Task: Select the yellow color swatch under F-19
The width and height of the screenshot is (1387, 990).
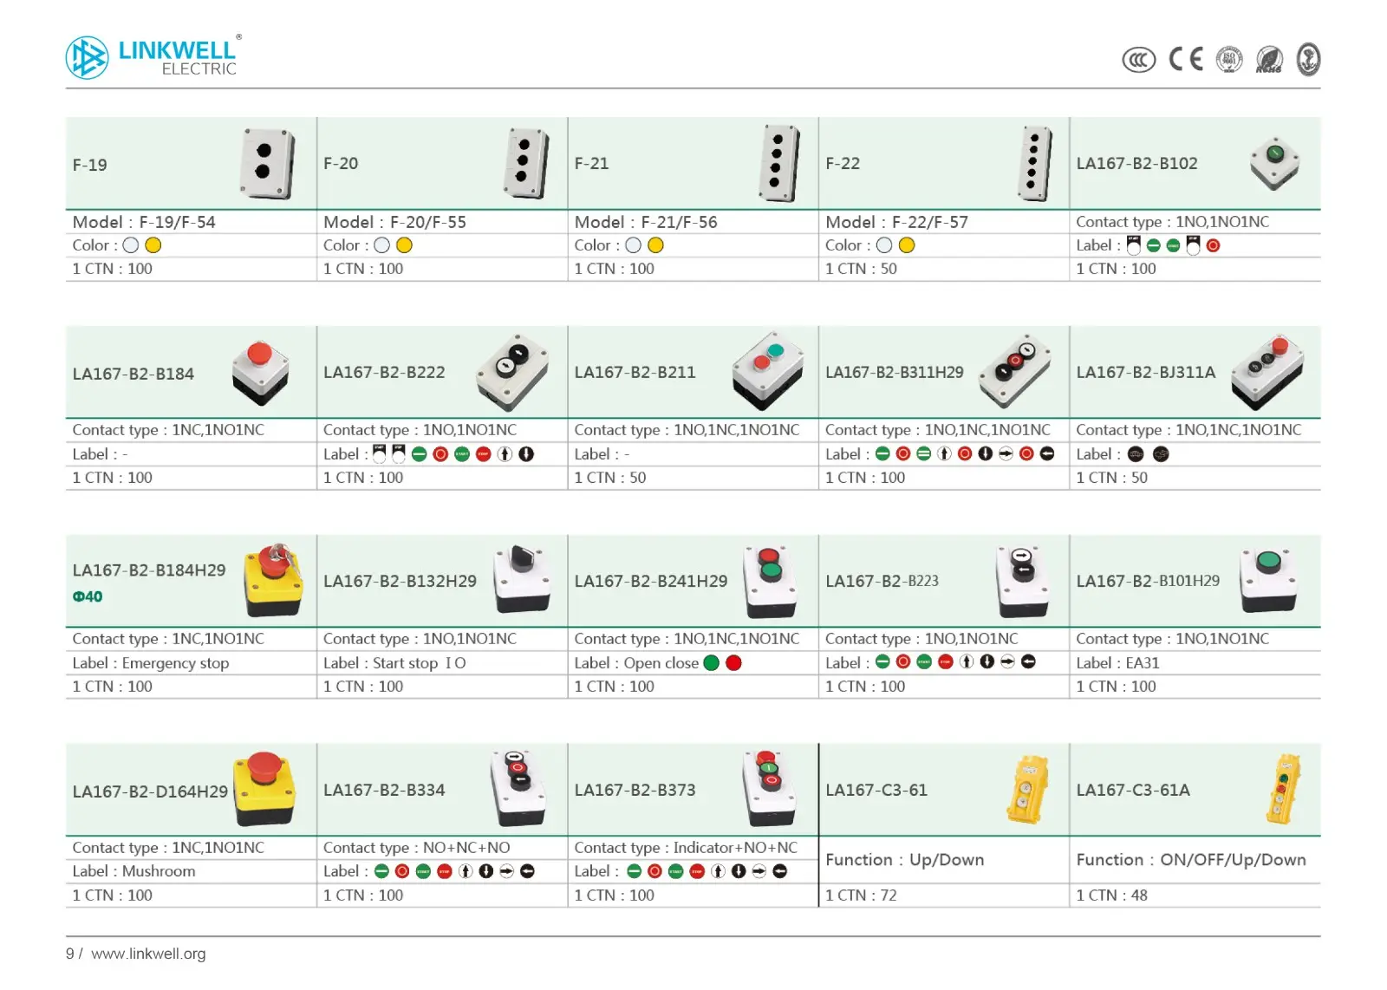Action: [x=153, y=245]
